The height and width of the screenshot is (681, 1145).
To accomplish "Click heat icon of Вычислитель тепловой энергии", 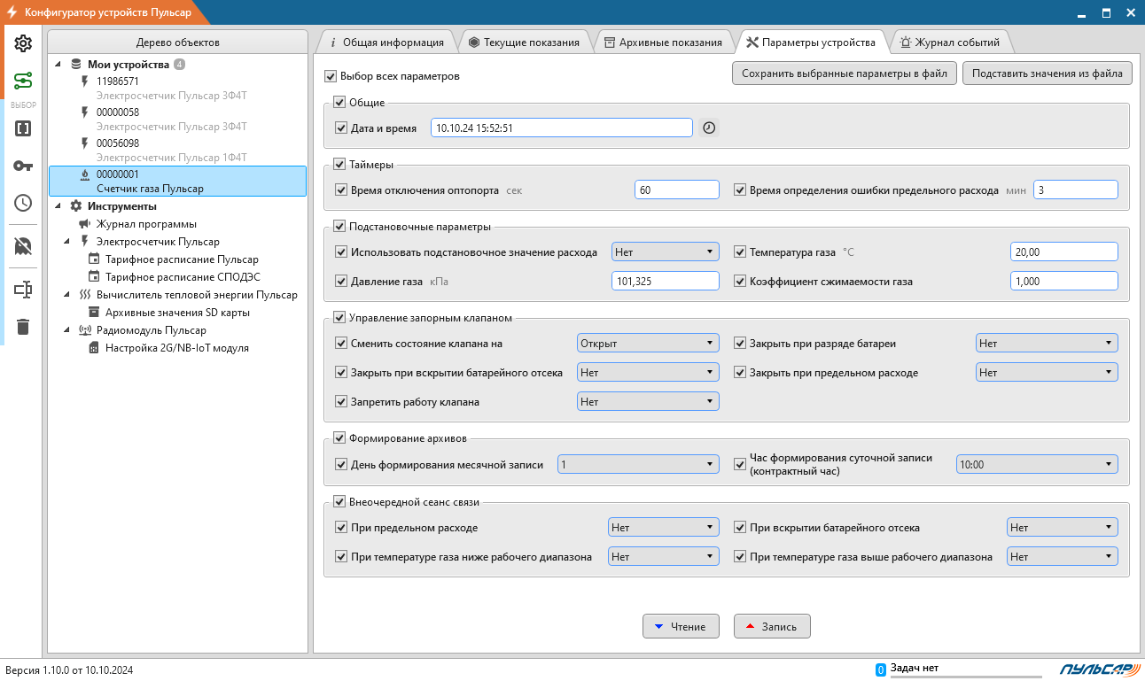I will click(85, 295).
